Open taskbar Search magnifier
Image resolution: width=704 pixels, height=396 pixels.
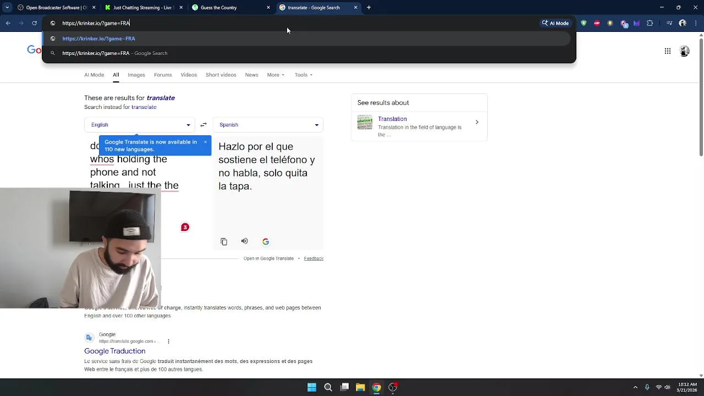[x=328, y=387]
